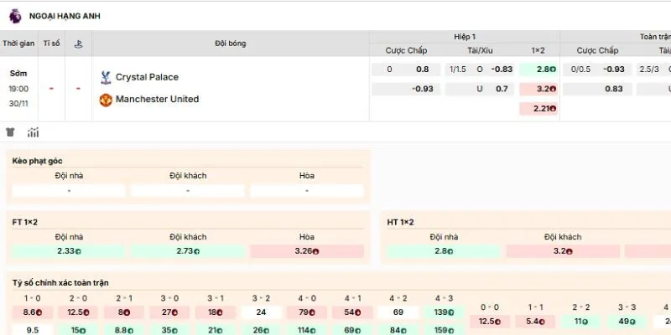Click the PlayStation icon in table header

coord(78,43)
